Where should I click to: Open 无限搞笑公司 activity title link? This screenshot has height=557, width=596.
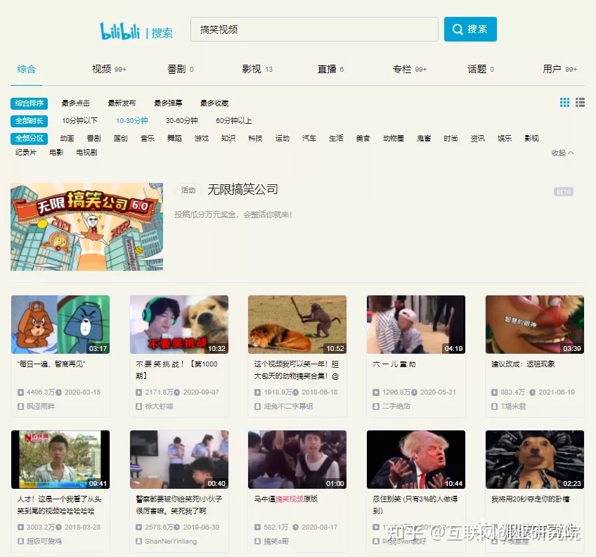tap(242, 190)
